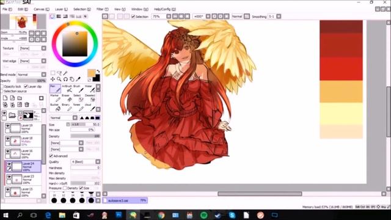Hide Layer 18 via eye icon
Screen dimensions: 391x220
(x=7, y=139)
